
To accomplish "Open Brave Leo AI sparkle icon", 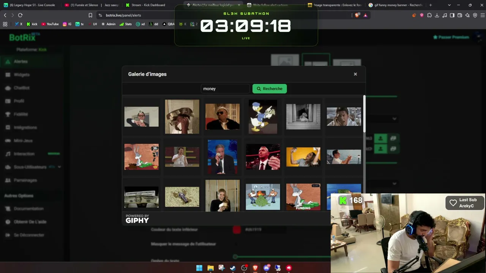I will click(x=467, y=15).
